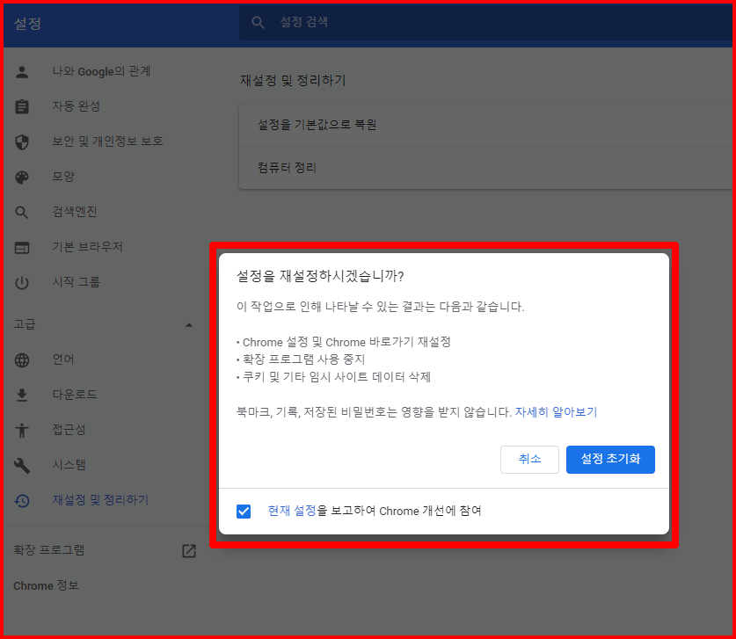The image size is (736, 639).
Task: Click the 확장 프로그램 사용 중지 bullet text
Action: [303, 359]
